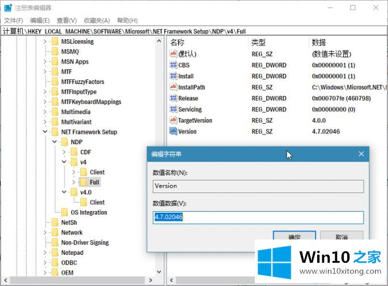Screen dimensions: 388x286
Task: Select the Notepad folder icon
Action: tap(55, 253)
